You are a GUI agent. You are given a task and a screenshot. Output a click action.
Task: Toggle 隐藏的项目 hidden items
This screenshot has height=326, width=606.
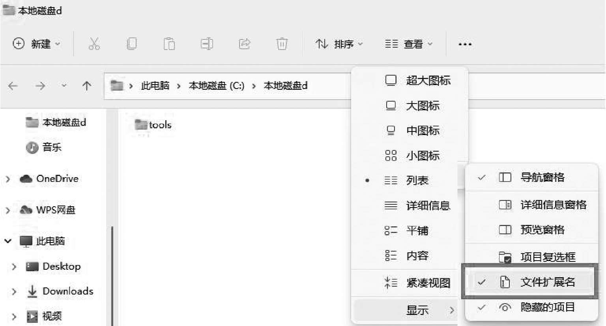532,307
